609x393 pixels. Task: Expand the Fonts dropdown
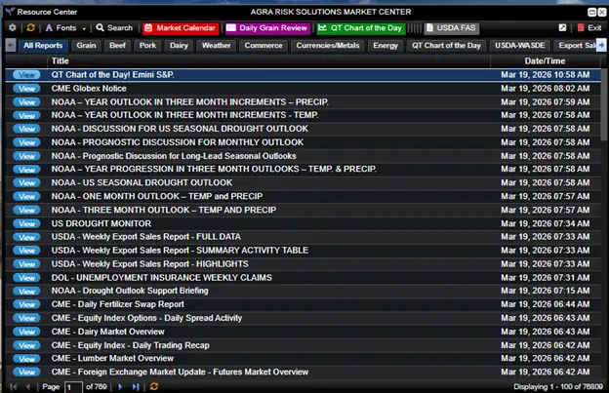(66, 28)
